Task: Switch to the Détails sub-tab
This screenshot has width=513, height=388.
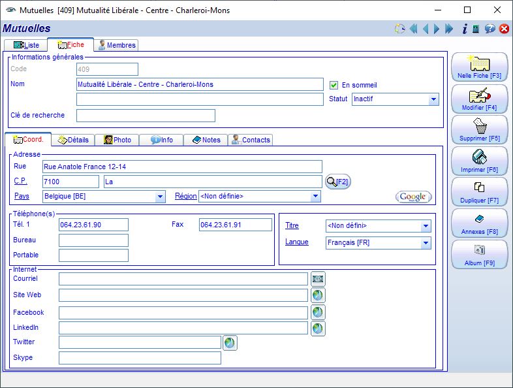Action: coord(73,140)
